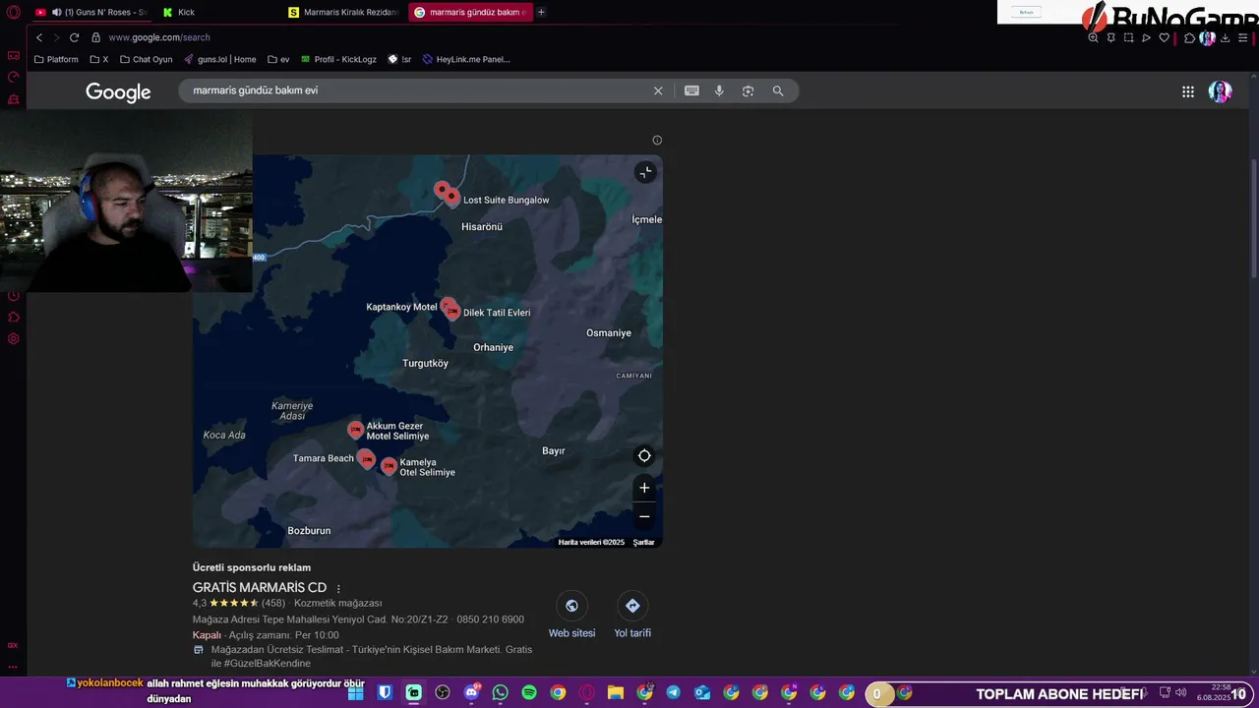Show info about these map results
The height and width of the screenshot is (708, 1259).
click(657, 140)
